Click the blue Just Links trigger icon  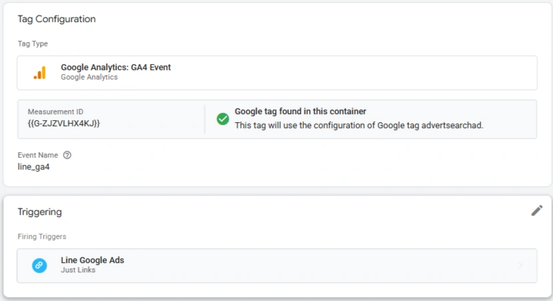(39, 266)
